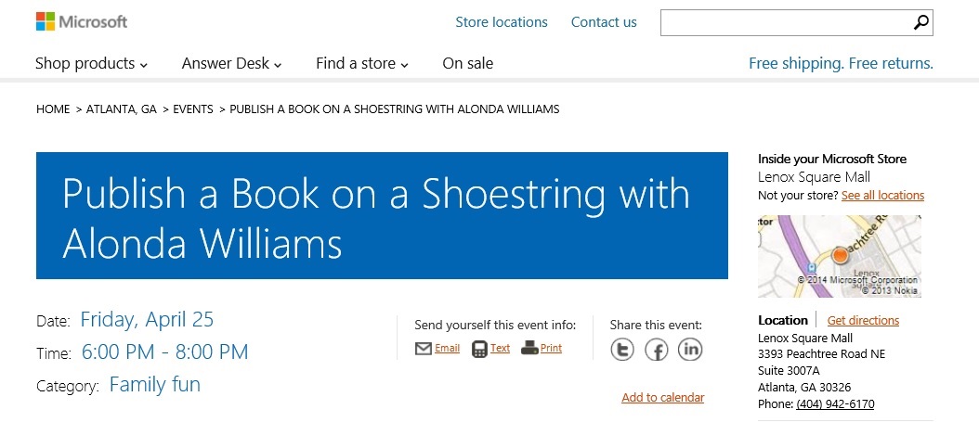Click the Print printer icon

coord(529,349)
